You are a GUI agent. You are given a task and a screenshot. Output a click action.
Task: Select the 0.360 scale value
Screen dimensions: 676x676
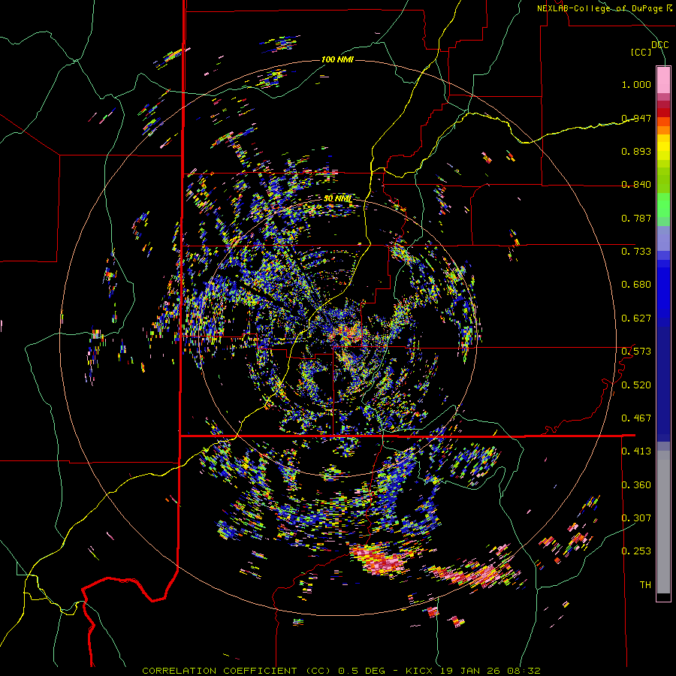point(636,485)
